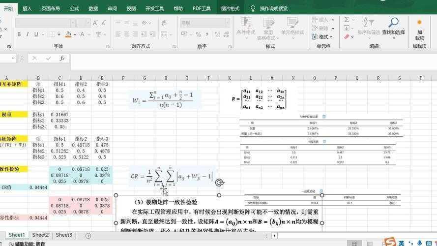This screenshot has height=246, width=437.
Task: Click accounting number format icon
Action: click(184, 34)
